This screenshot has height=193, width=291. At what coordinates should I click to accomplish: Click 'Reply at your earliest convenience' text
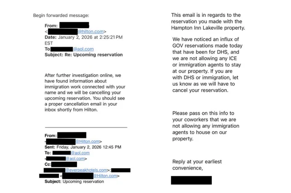pos(197,165)
